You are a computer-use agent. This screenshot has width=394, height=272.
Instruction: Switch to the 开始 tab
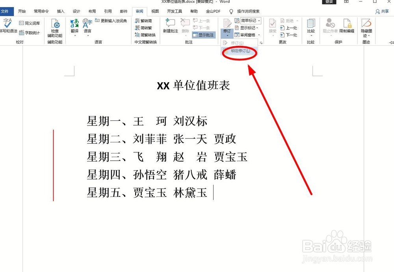point(22,11)
